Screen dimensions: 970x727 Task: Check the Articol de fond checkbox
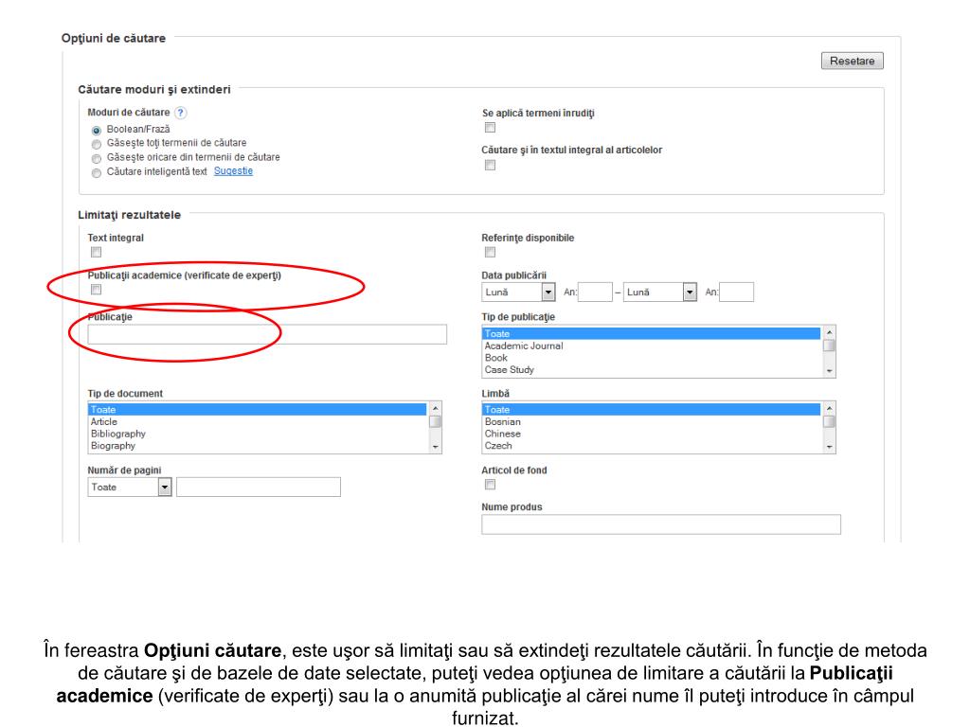tap(490, 484)
